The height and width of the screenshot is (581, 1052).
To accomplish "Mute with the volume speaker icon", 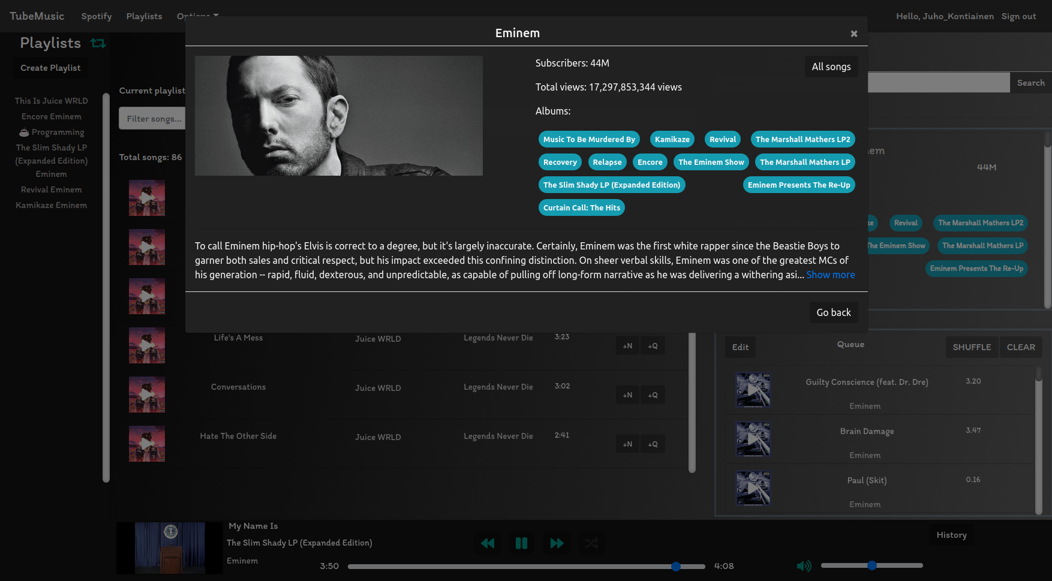I will (804, 565).
